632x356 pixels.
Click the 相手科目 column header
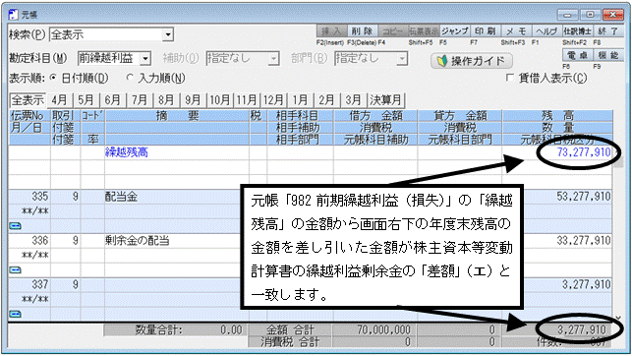[x=300, y=116]
